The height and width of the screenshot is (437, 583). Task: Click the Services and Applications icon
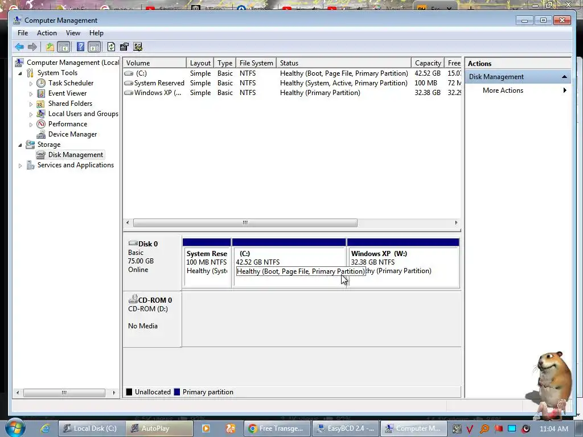coord(30,165)
